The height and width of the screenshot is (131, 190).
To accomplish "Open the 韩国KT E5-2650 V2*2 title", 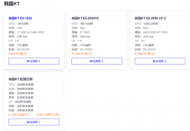I will [x=150, y=18].
